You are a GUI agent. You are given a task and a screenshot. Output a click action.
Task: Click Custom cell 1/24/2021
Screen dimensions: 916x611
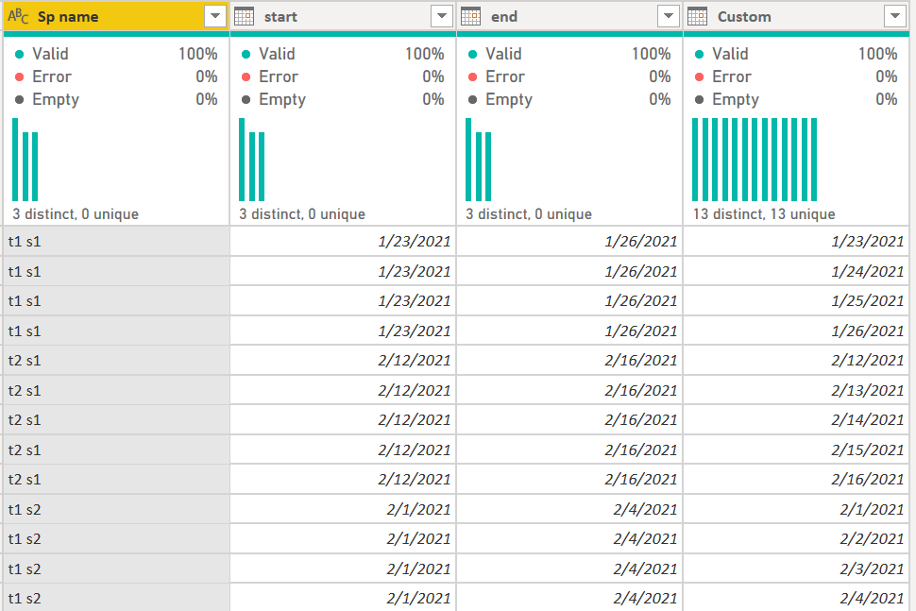pyautogui.click(x=796, y=272)
